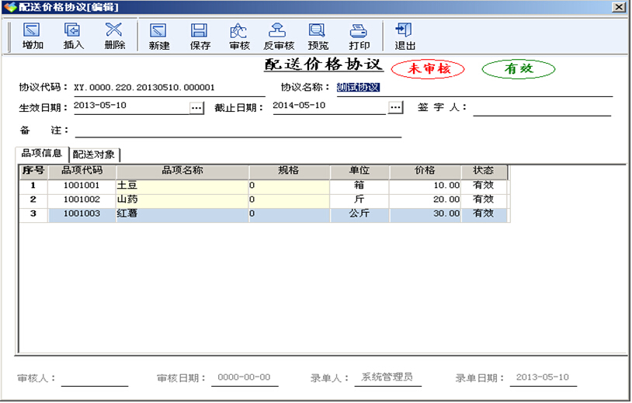The image size is (632, 403).
Task: Click the 价格 column header
Action: click(425, 171)
